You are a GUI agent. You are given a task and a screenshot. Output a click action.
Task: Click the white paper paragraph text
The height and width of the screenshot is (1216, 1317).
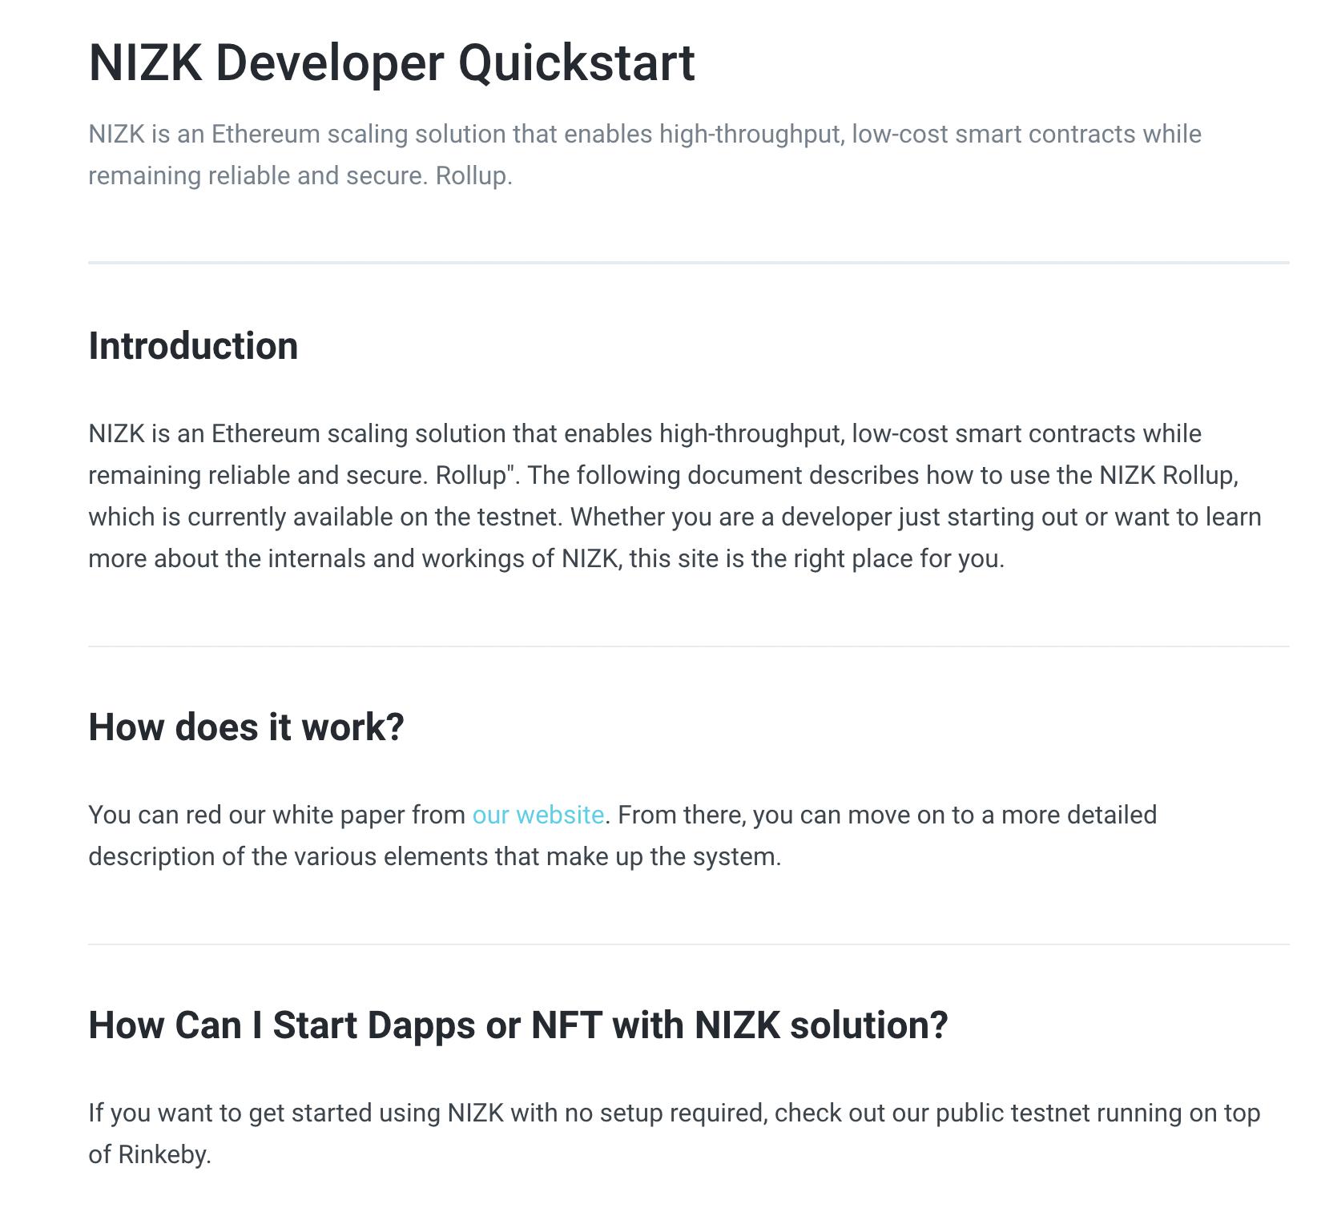622,835
